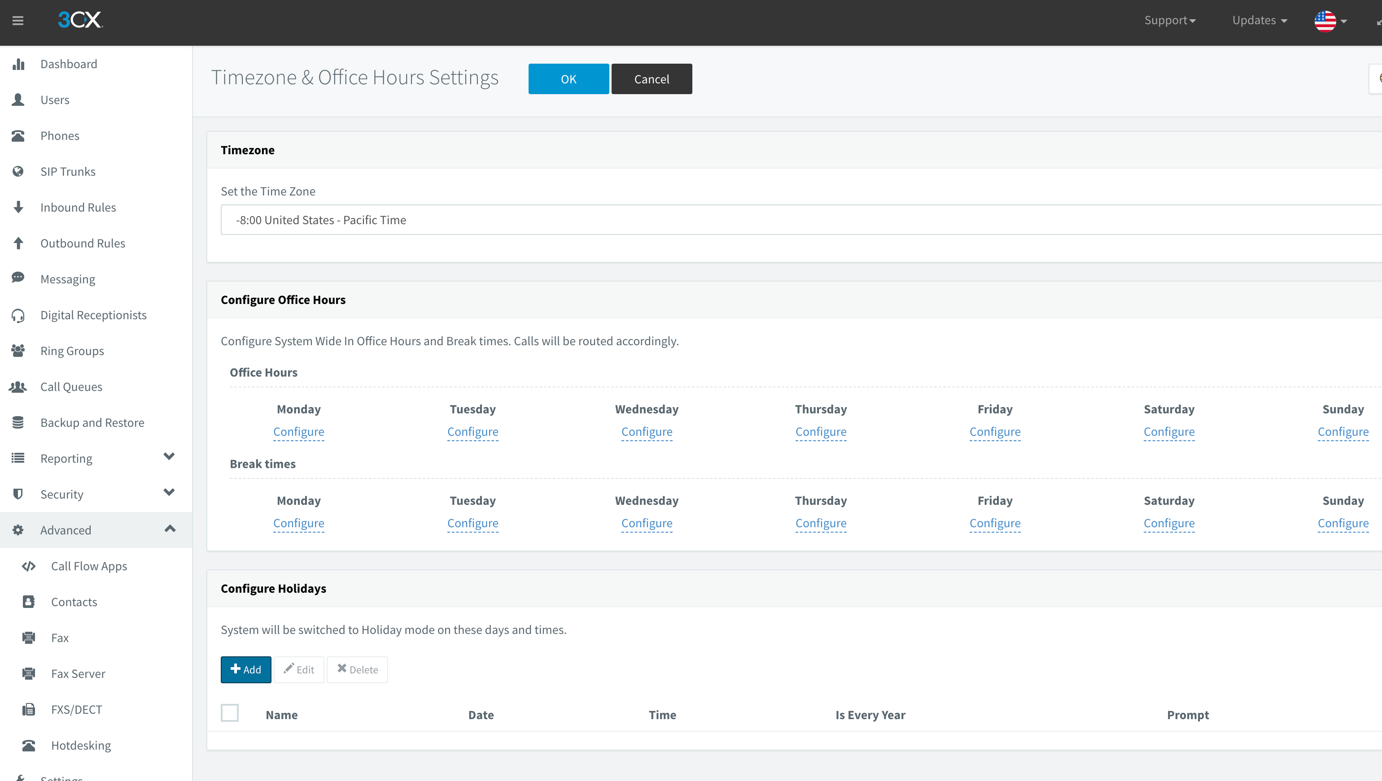Click the Outbound Rules arrow icon
The width and height of the screenshot is (1382, 781).
click(18, 243)
